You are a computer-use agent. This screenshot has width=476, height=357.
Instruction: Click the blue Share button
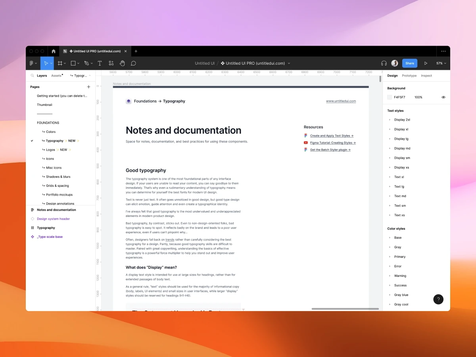[409, 63]
